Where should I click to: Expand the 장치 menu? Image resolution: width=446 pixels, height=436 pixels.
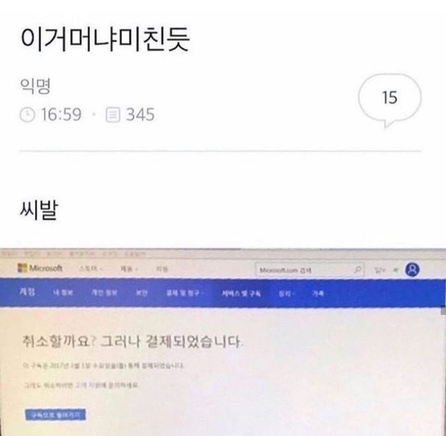[286, 294]
